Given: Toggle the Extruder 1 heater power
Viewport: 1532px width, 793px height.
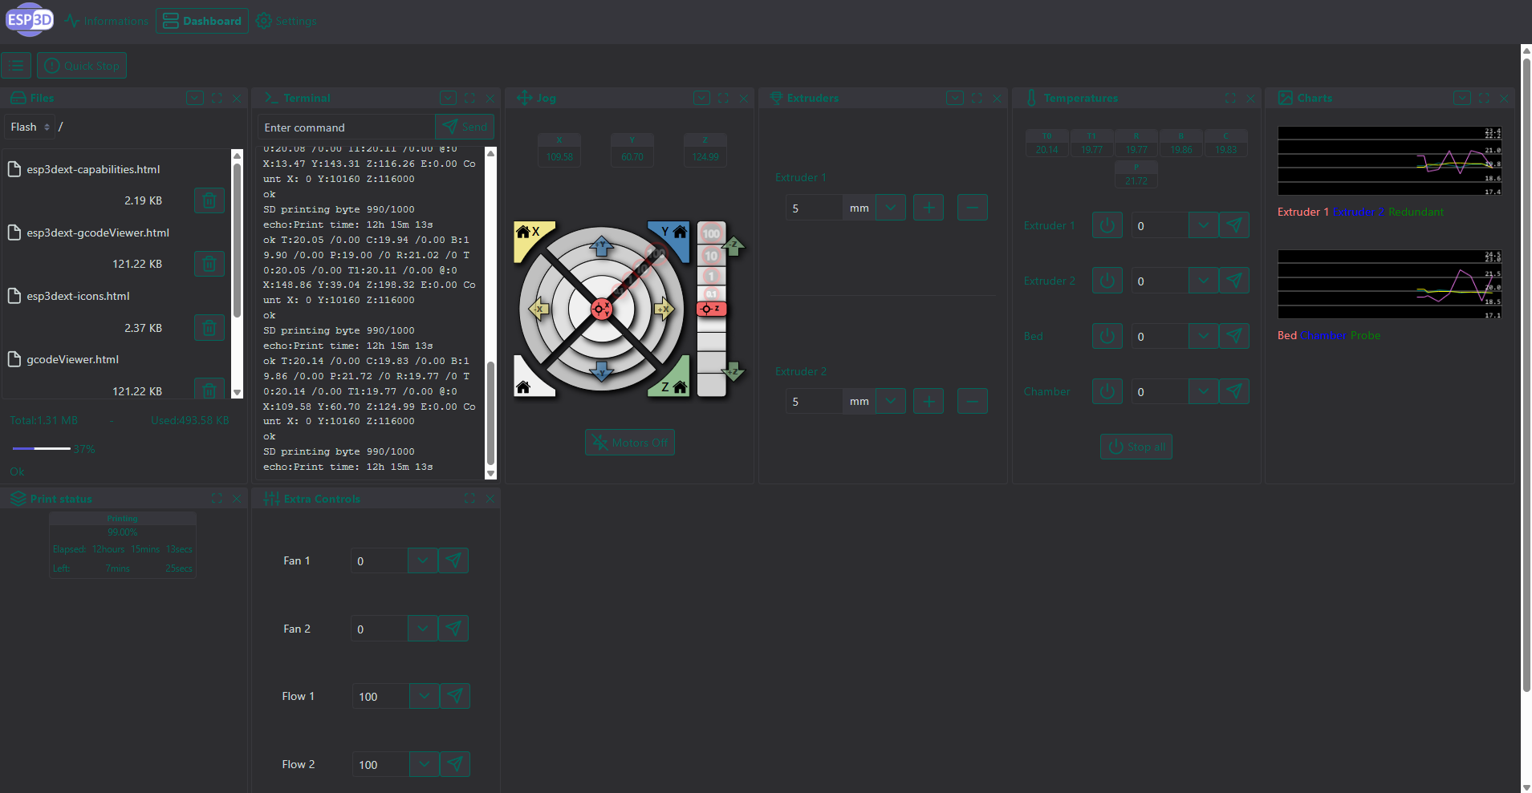Looking at the screenshot, I should 1107,225.
